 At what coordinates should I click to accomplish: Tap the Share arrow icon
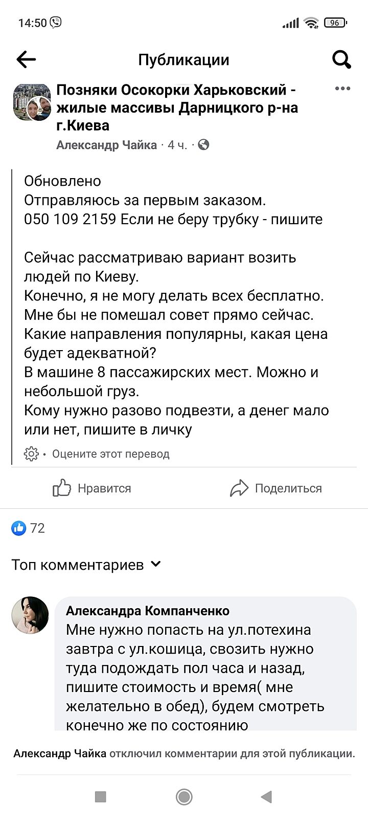coord(239,488)
